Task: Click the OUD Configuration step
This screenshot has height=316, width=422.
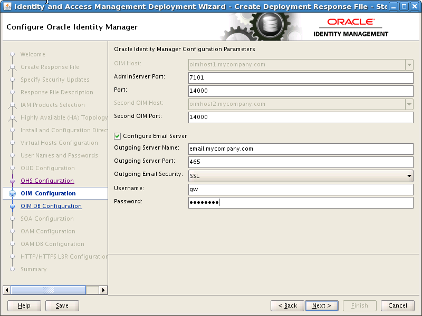Action: [x=47, y=168]
